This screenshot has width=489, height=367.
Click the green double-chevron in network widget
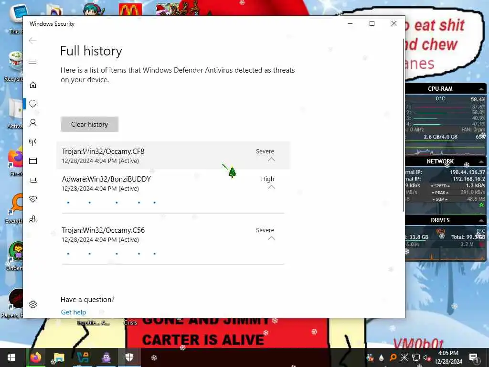pyautogui.click(x=481, y=205)
